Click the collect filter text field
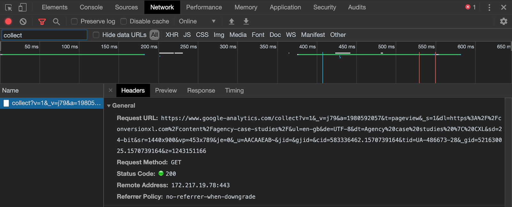512x207 pixels. tap(44, 35)
